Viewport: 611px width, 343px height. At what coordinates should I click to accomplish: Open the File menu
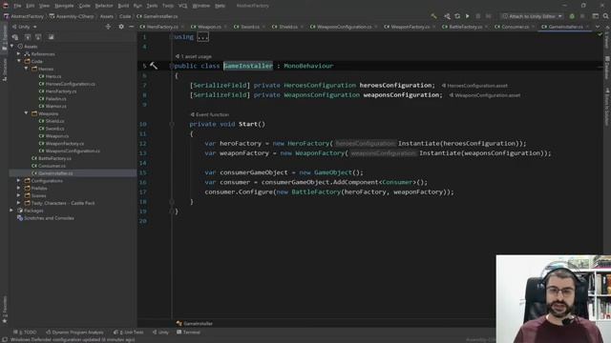click(x=17, y=6)
